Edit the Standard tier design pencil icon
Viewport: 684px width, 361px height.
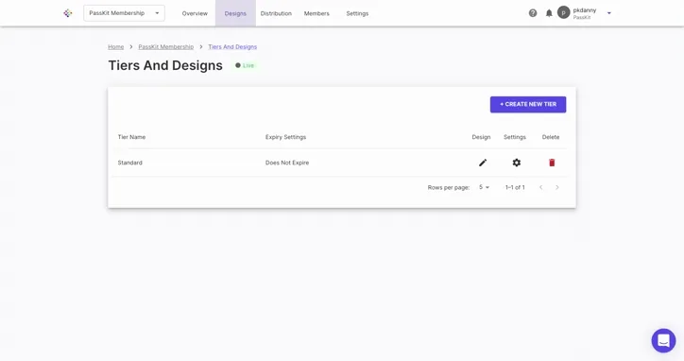(x=483, y=163)
